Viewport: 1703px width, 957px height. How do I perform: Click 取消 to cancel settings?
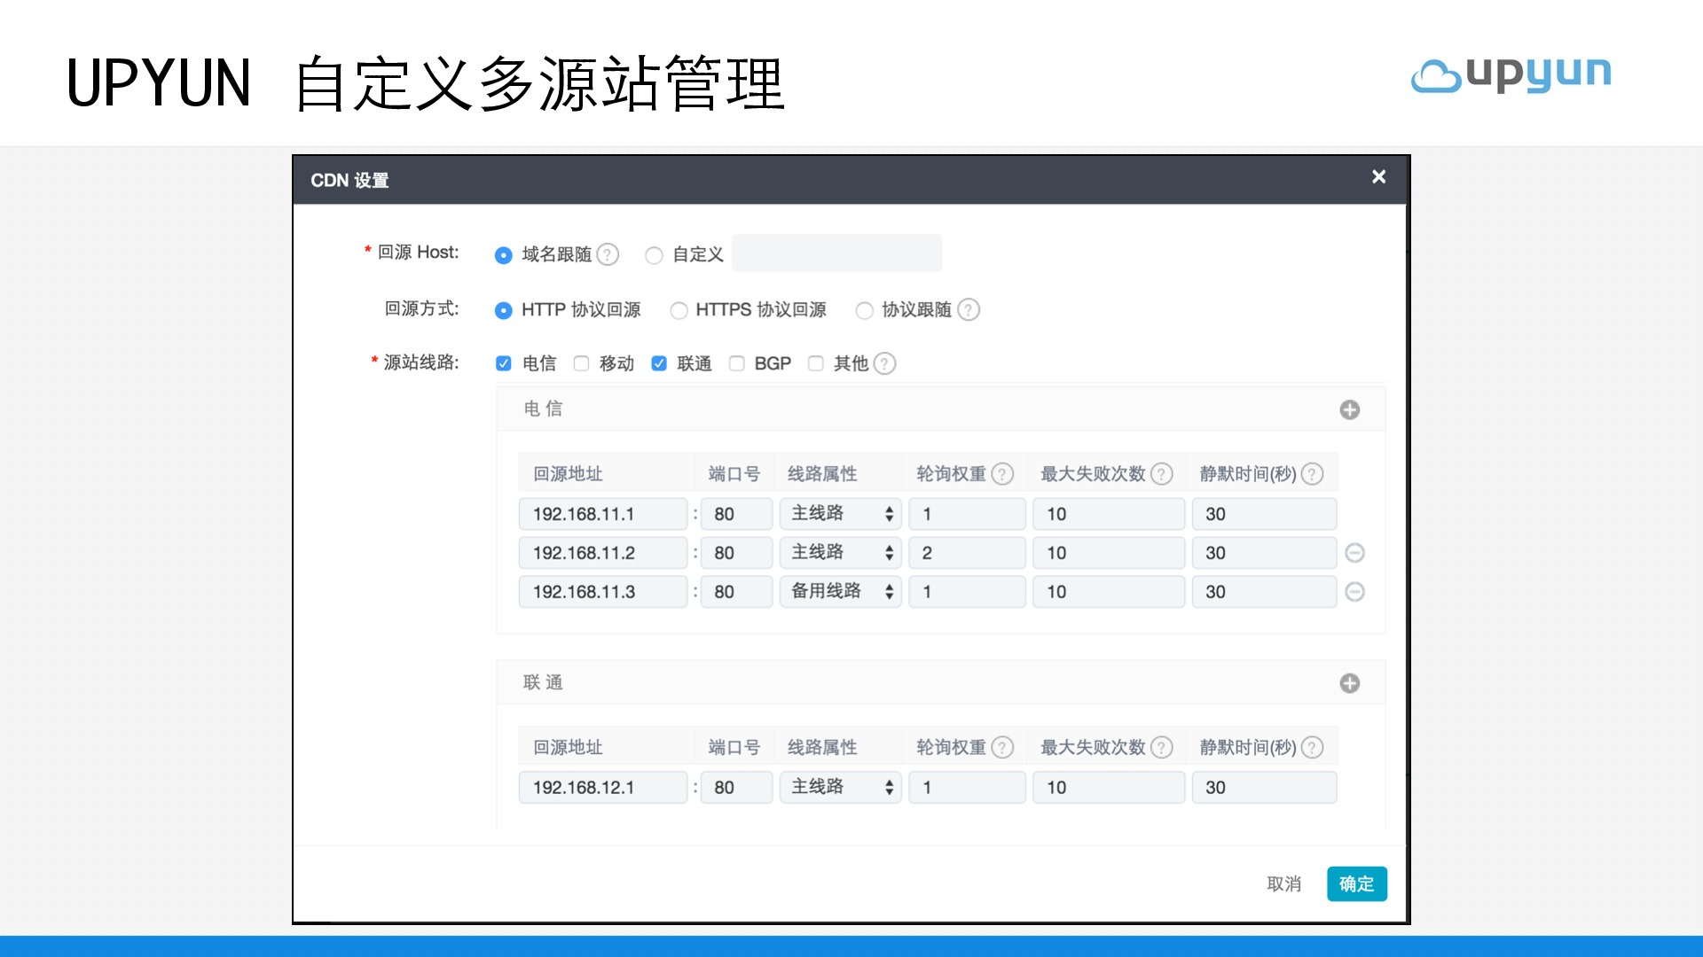(1283, 884)
